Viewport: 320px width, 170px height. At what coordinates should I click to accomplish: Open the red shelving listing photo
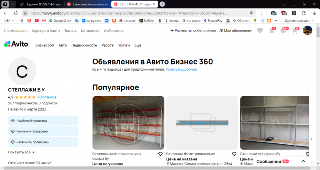click(128, 123)
